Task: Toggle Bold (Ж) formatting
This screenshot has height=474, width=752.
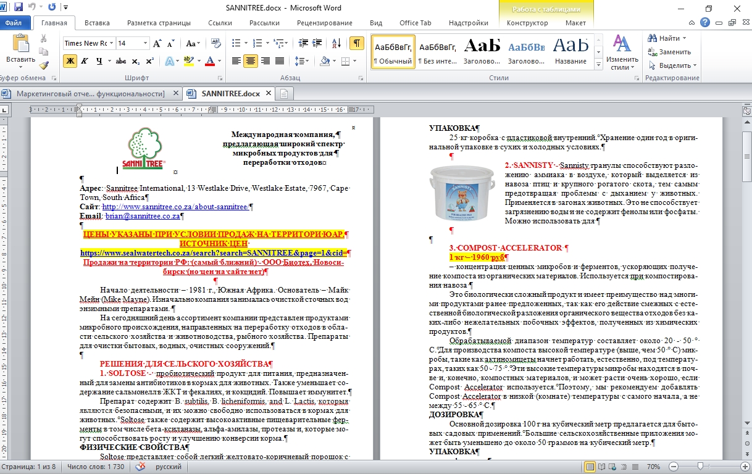Action: (x=70, y=61)
